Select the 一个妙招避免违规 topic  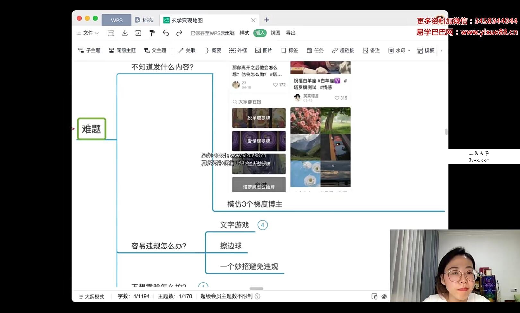(249, 266)
